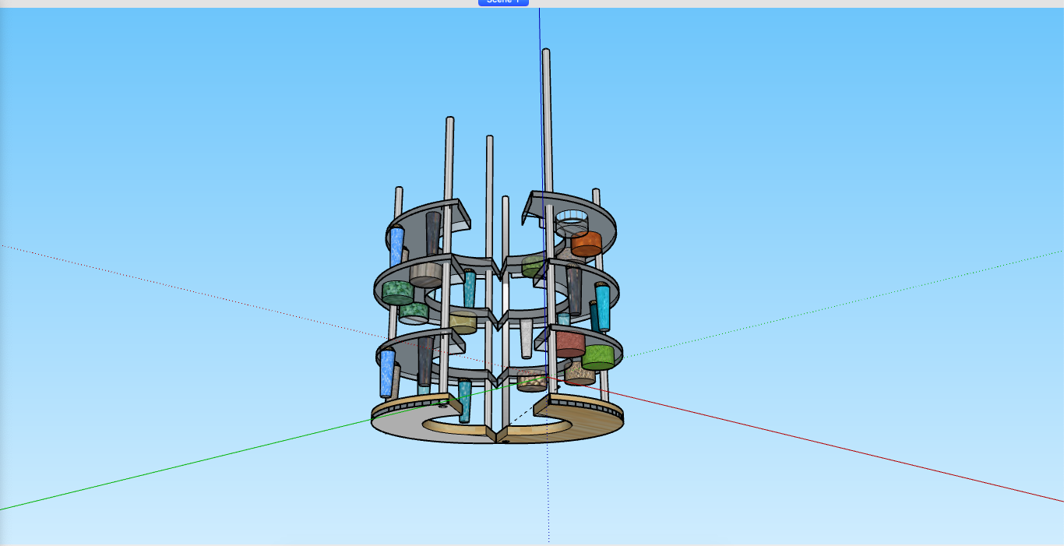1064x546 pixels.
Task: Select the orange cylinder in the model
Action: [586, 244]
